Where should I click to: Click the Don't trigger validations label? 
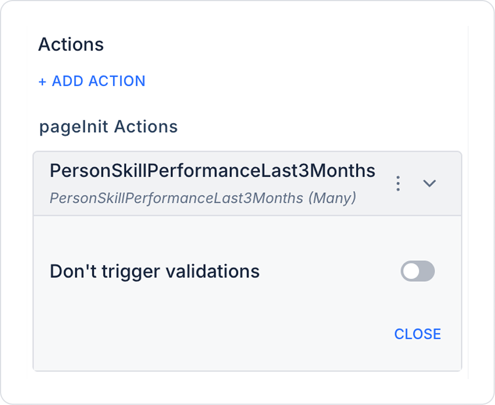point(154,271)
